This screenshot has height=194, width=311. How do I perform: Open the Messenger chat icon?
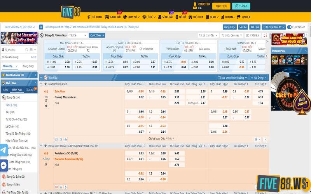click(4, 165)
